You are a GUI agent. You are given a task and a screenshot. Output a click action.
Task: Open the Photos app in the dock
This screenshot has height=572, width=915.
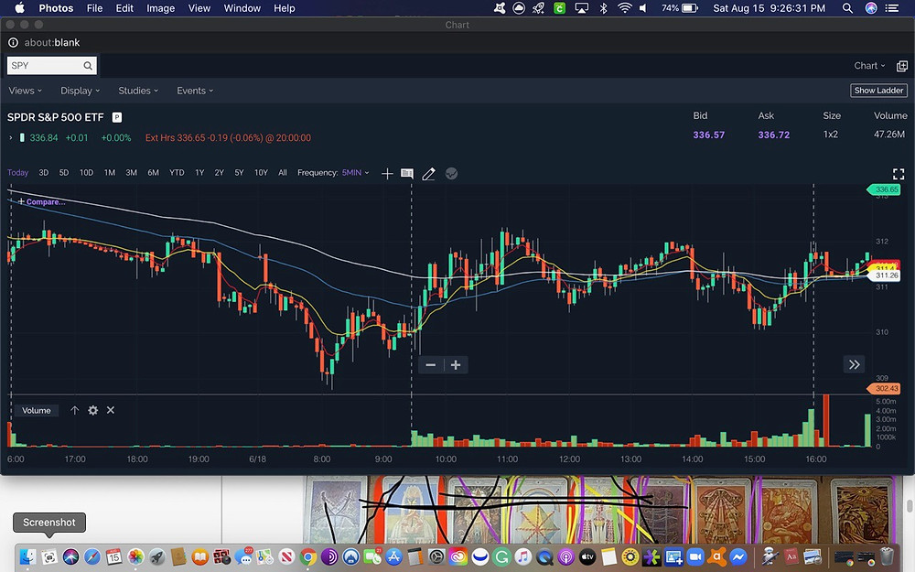(x=135, y=556)
